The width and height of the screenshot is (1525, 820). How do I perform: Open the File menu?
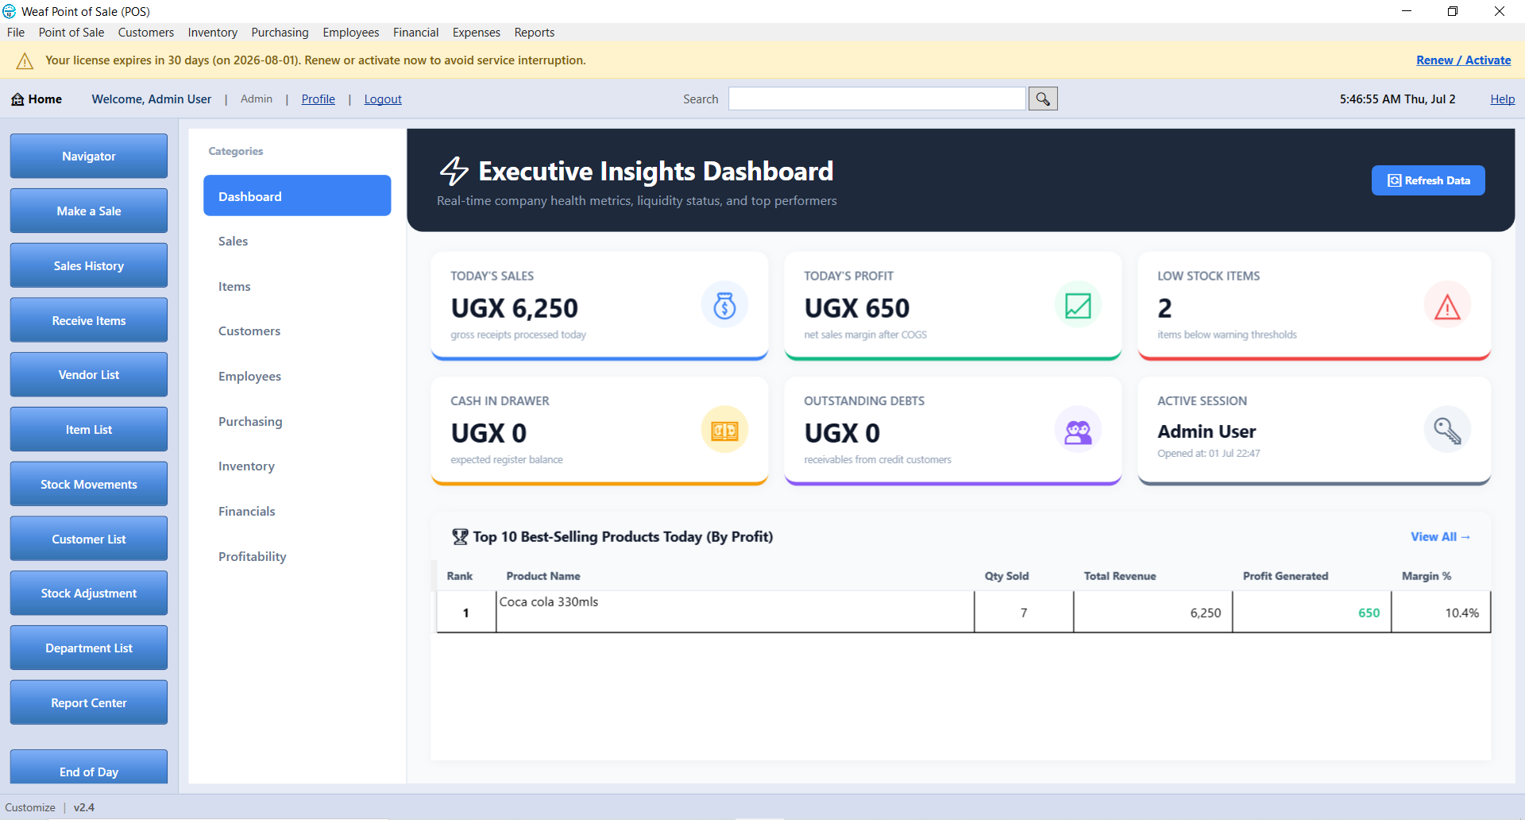click(16, 33)
